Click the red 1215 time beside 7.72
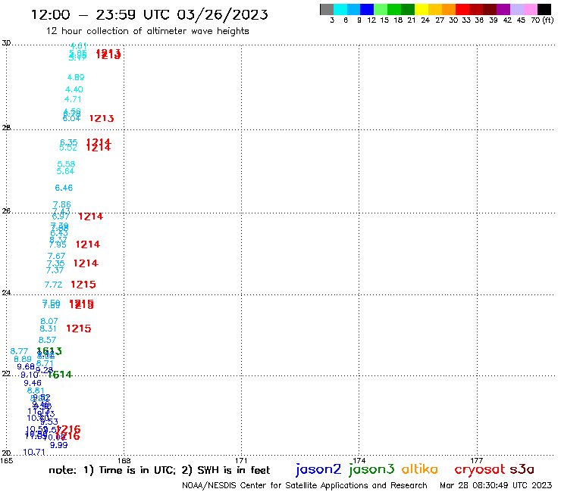This screenshot has height=492, width=561. [x=83, y=285]
